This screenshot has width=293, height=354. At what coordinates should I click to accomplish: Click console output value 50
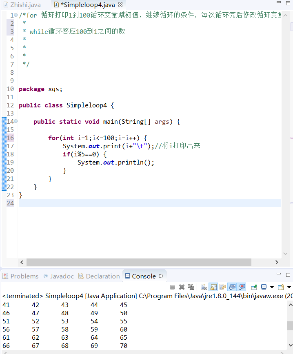tap(124, 313)
